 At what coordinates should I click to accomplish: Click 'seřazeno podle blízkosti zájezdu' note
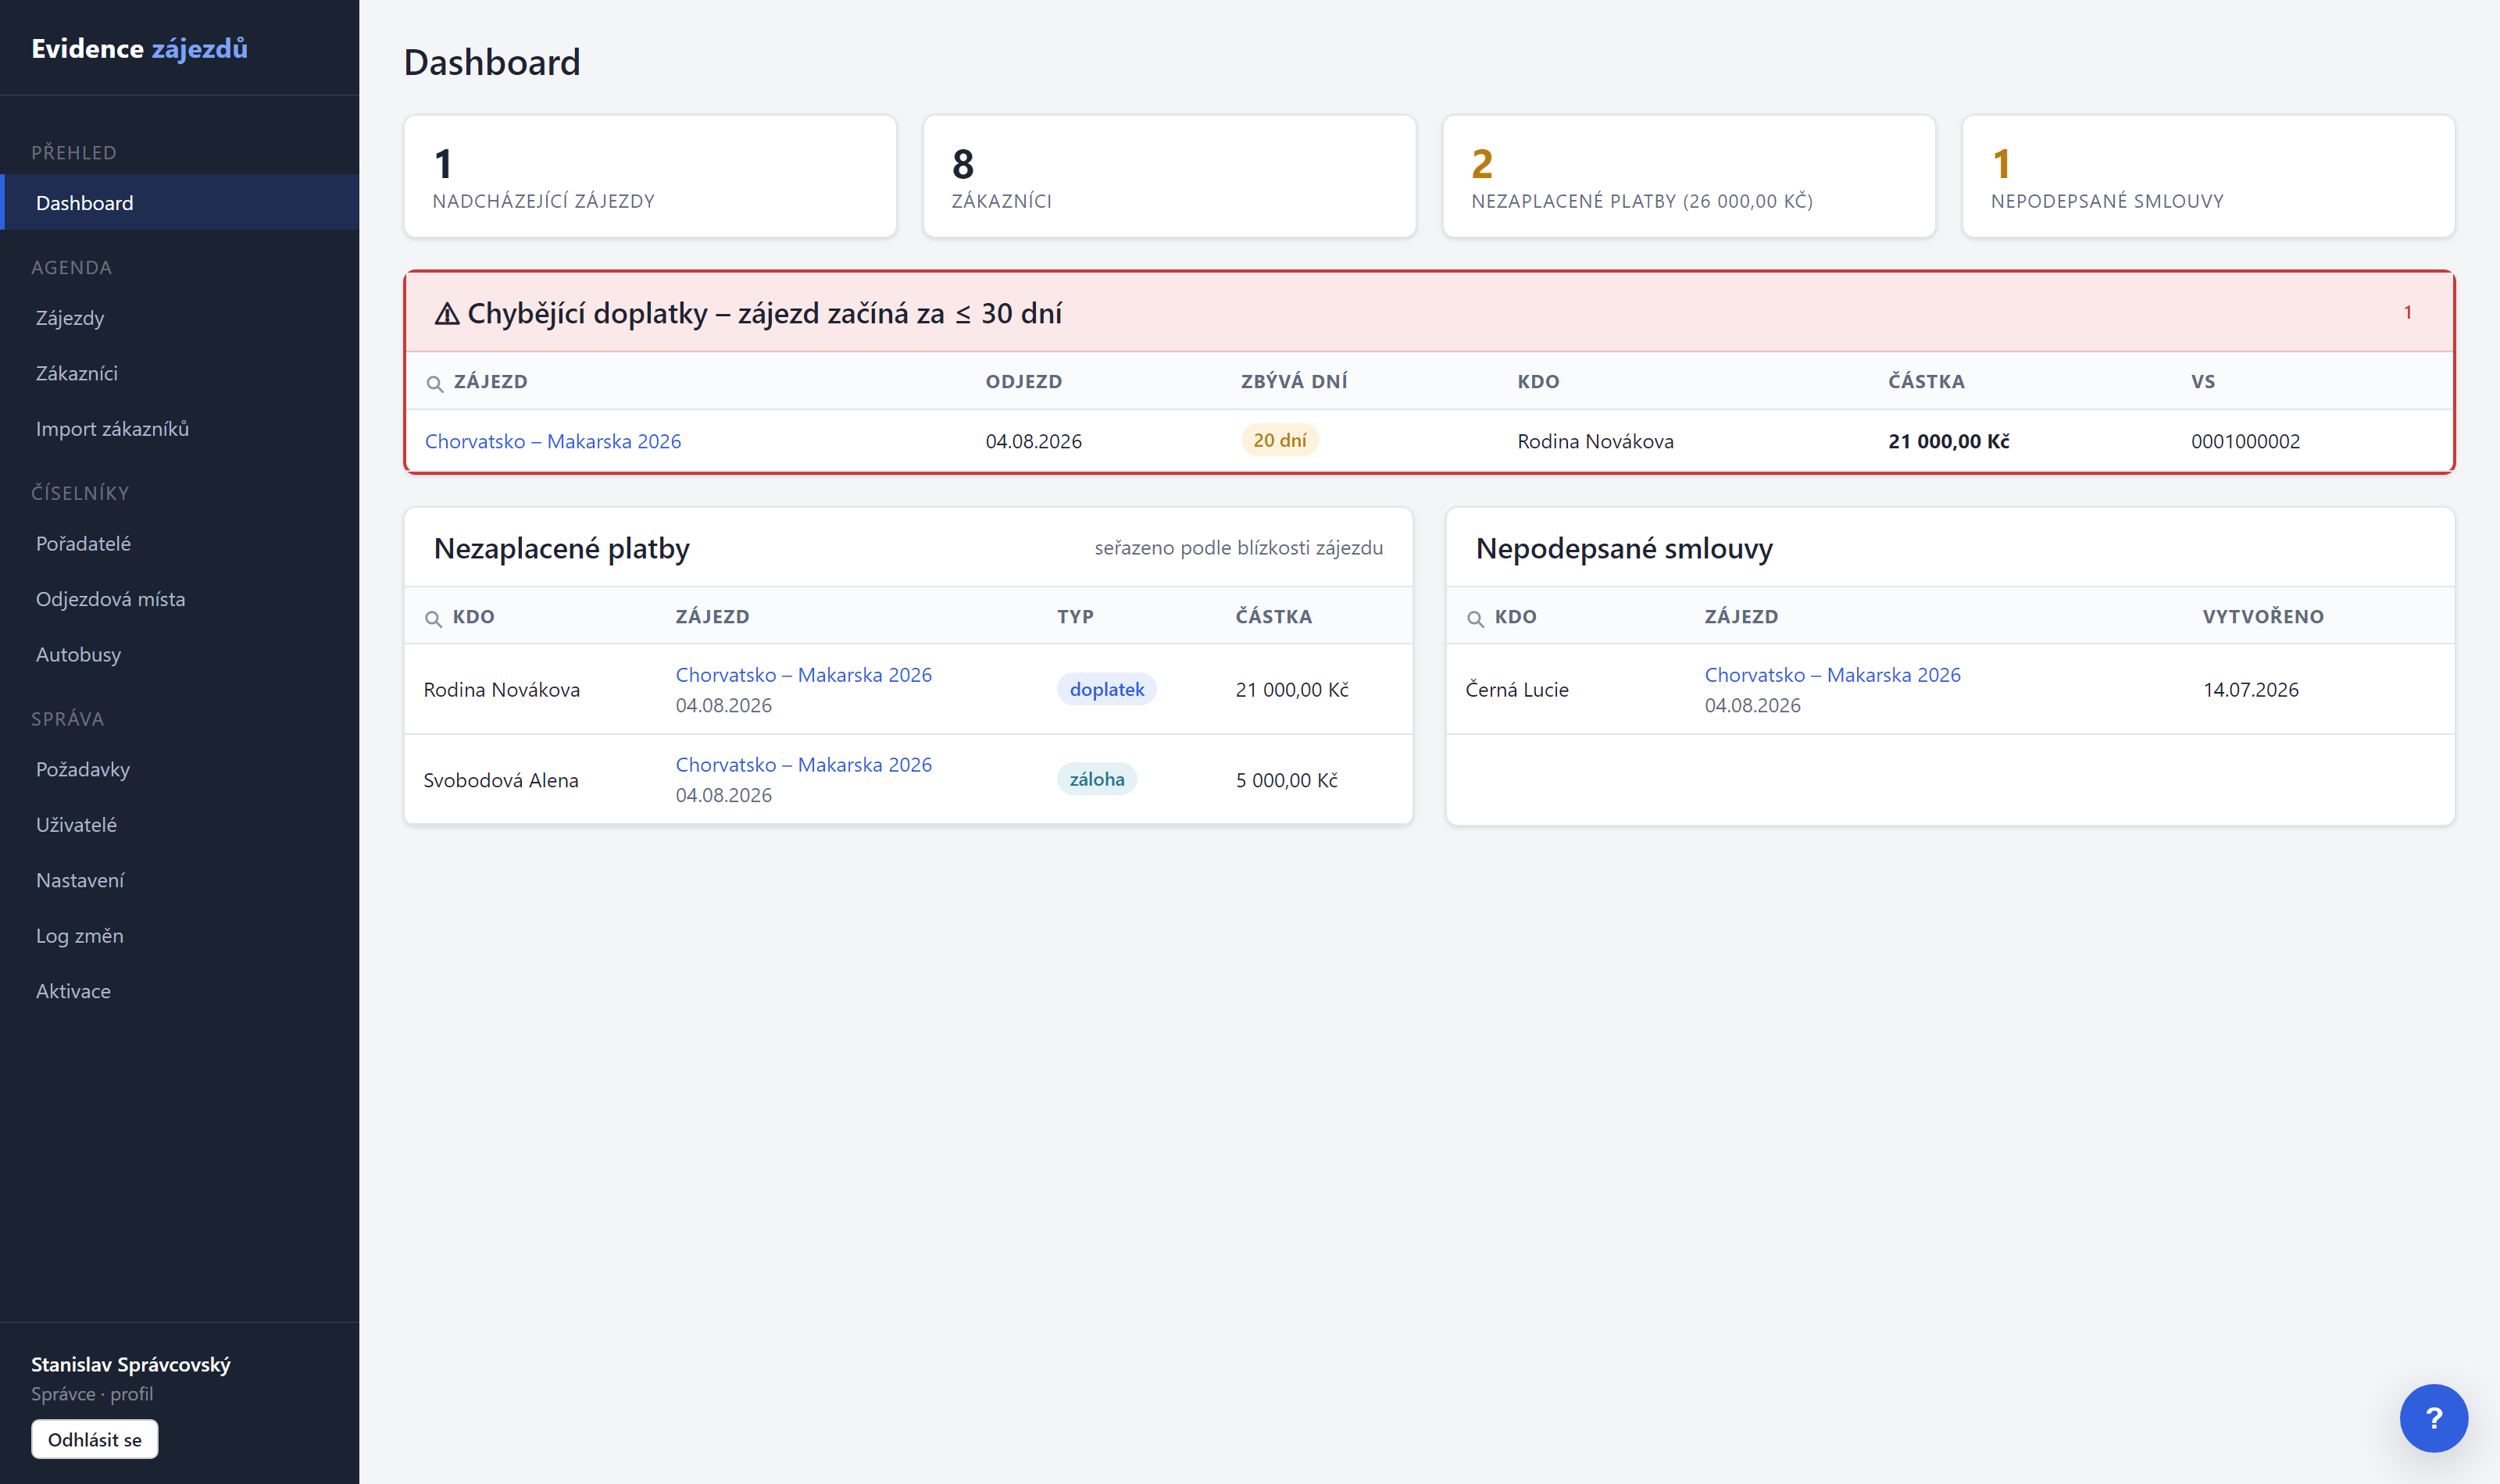click(1238, 548)
